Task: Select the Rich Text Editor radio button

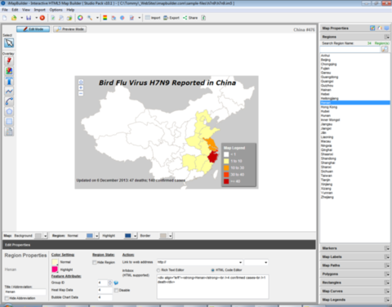Action: tap(158, 270)
